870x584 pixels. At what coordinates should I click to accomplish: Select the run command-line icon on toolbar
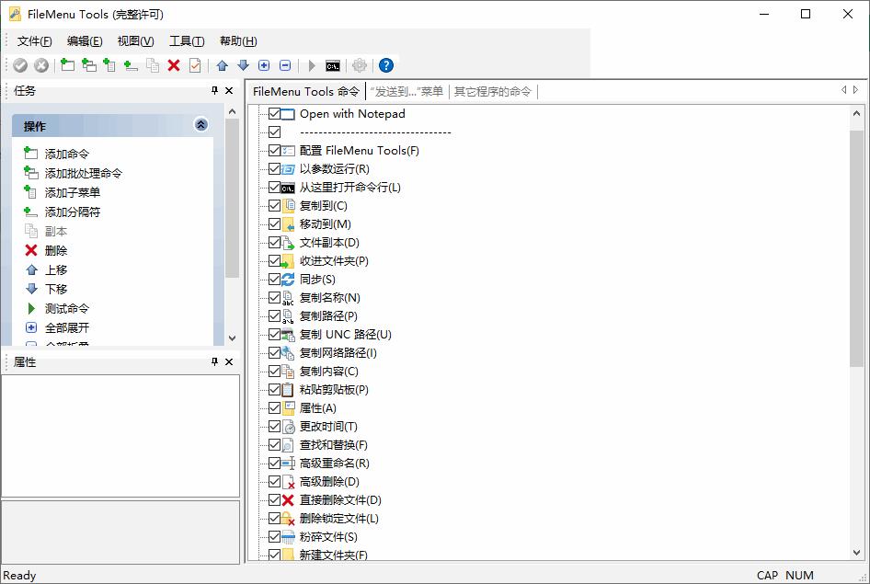332,64
